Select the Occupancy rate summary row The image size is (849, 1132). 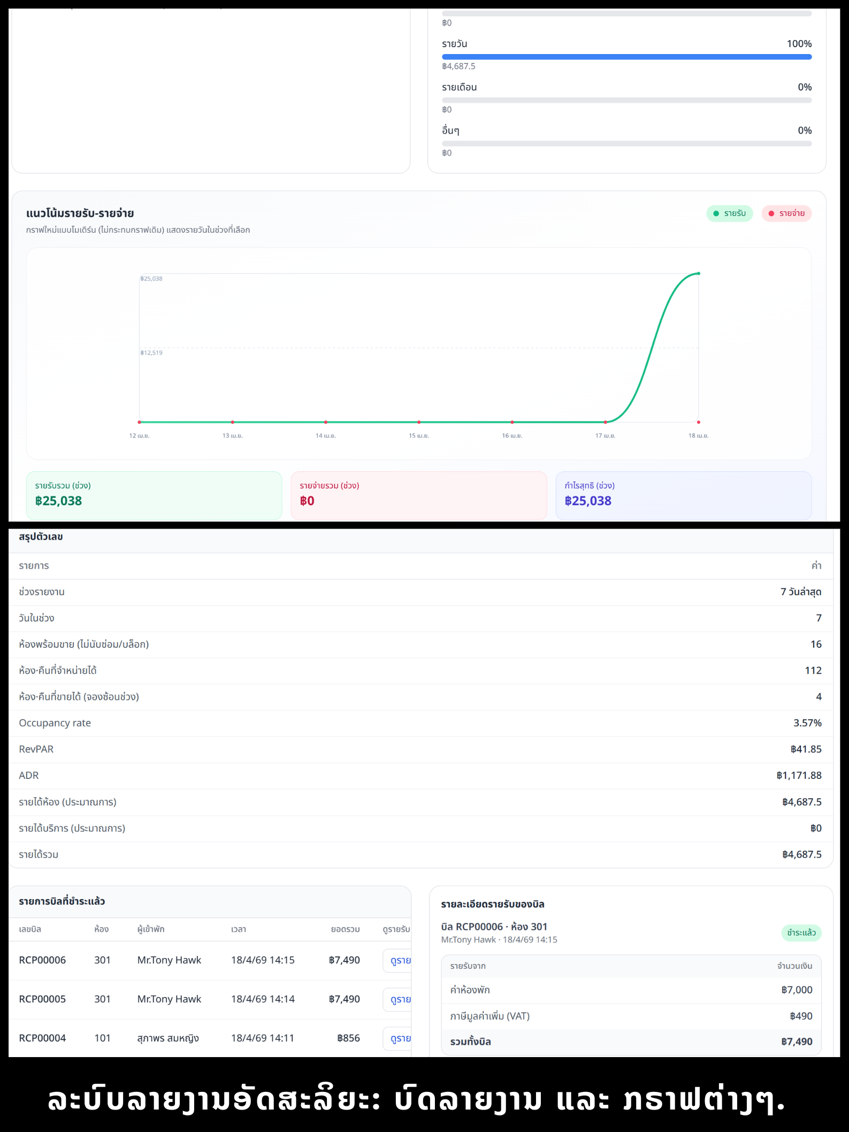[x=420, y=723]
